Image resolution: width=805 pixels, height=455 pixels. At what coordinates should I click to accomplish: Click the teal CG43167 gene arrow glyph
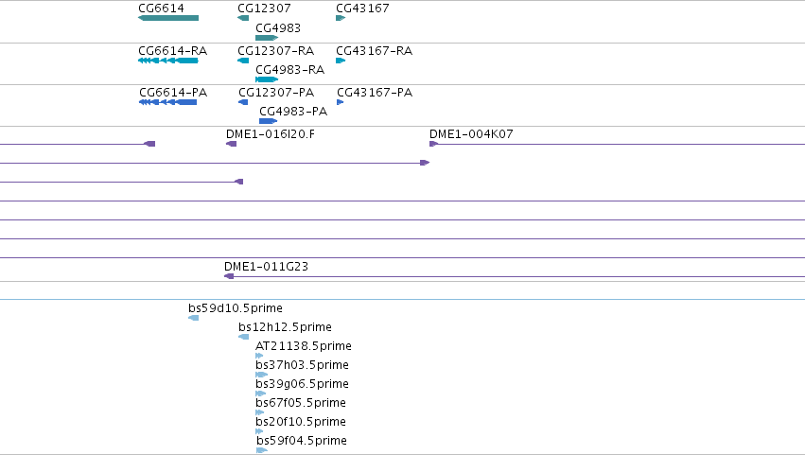(x=341, y=18)
